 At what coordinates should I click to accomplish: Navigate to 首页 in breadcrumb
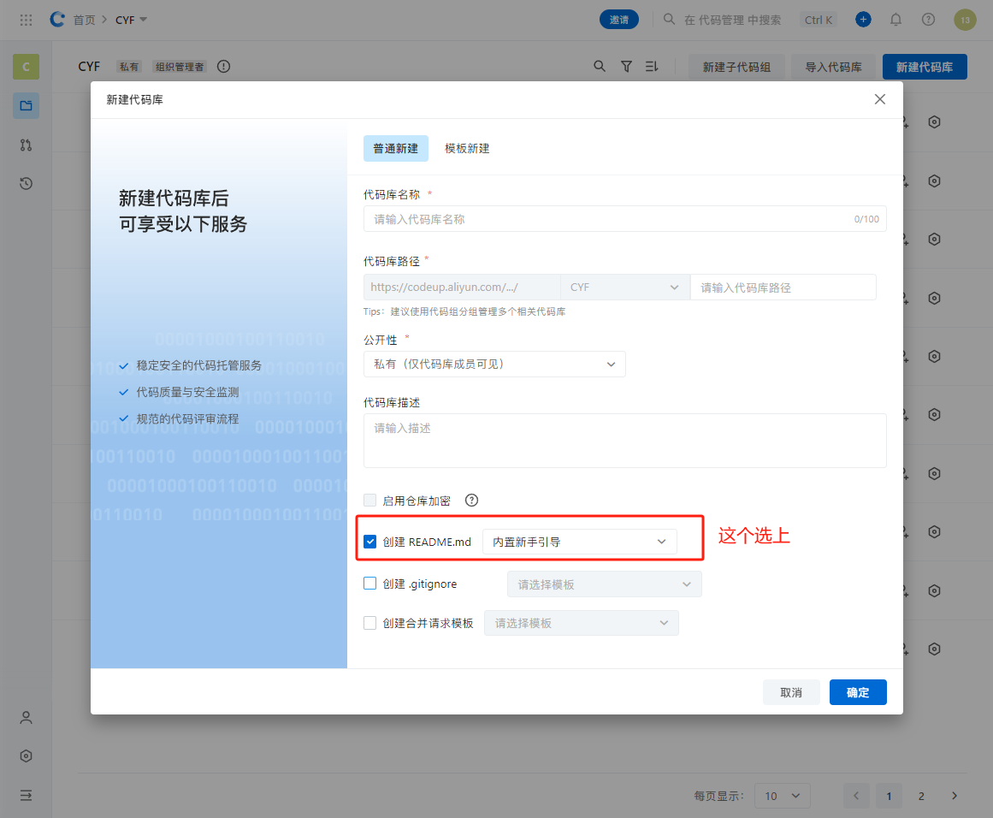[x=84, y=19]
